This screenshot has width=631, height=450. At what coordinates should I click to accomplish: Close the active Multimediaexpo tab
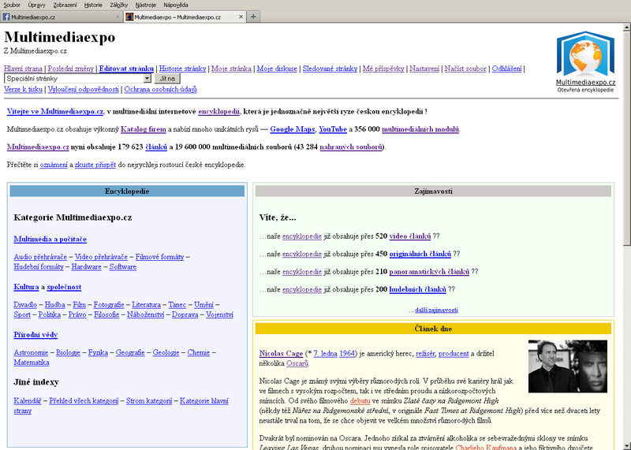(x=241, y=17)
